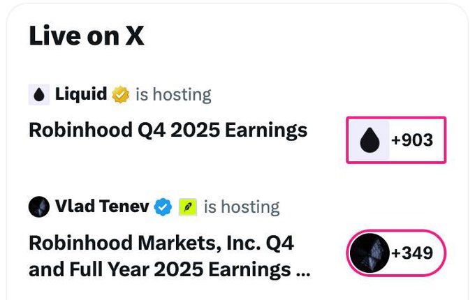475x300 pixels.
Task: Click the gold verified badge beside Liquid
Action: click(121, 94)
